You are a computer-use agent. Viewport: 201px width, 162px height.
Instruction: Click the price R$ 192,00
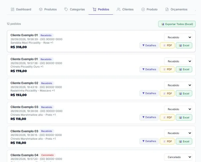[x=19, y=95]
